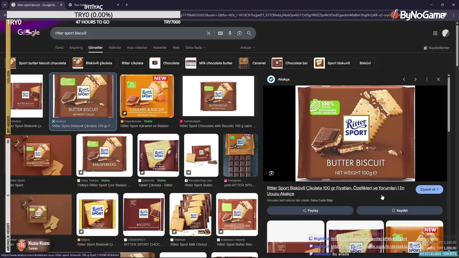Open more options in preview panel

click(427, 79)
